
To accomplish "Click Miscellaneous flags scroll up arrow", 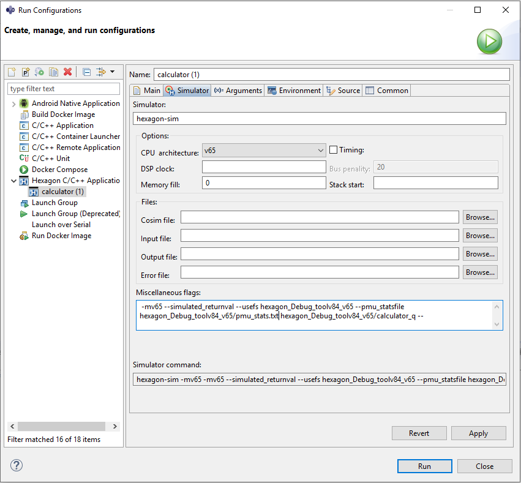I will click(497, 307).
